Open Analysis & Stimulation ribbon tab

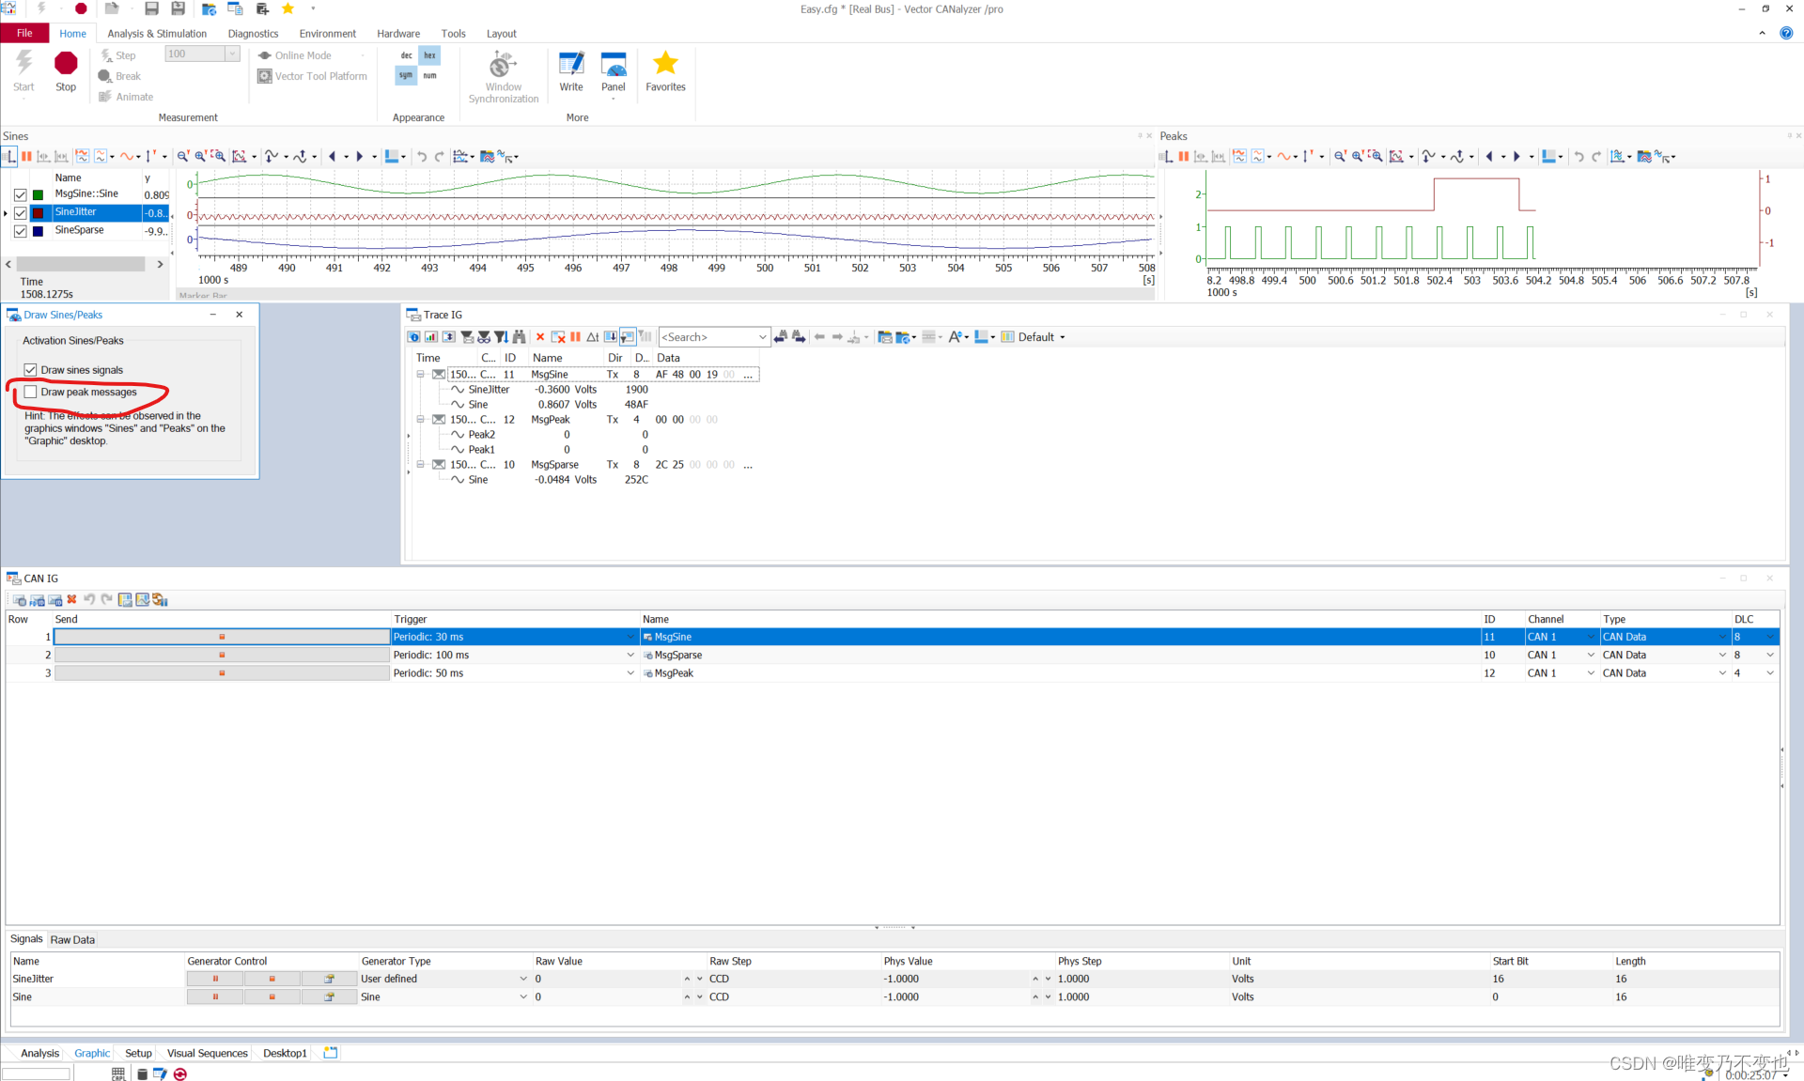[x=157, y=34]
